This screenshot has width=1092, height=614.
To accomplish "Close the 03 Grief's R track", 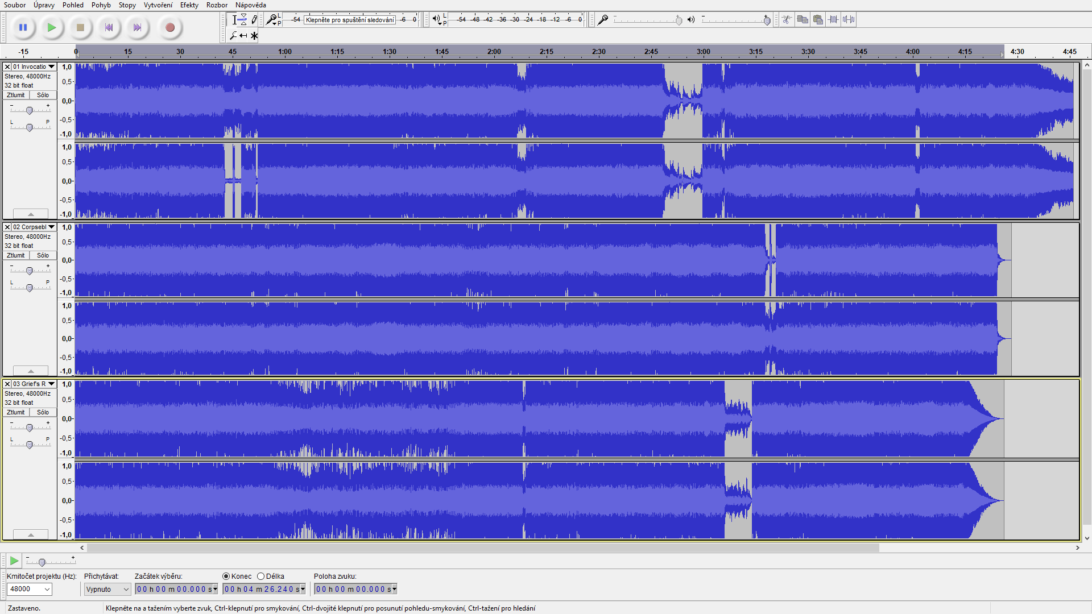I will pyautogui.click(x=7, y=384).
